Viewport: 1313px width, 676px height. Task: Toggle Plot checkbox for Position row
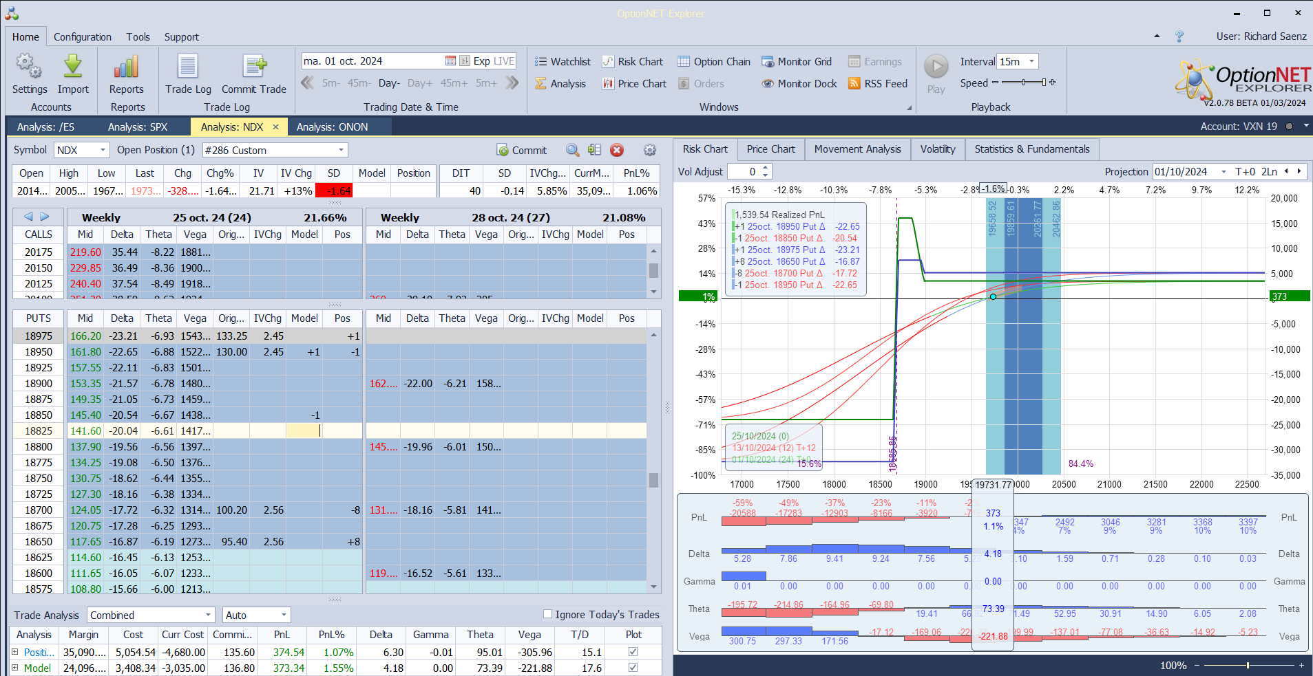tap(633, 652)
